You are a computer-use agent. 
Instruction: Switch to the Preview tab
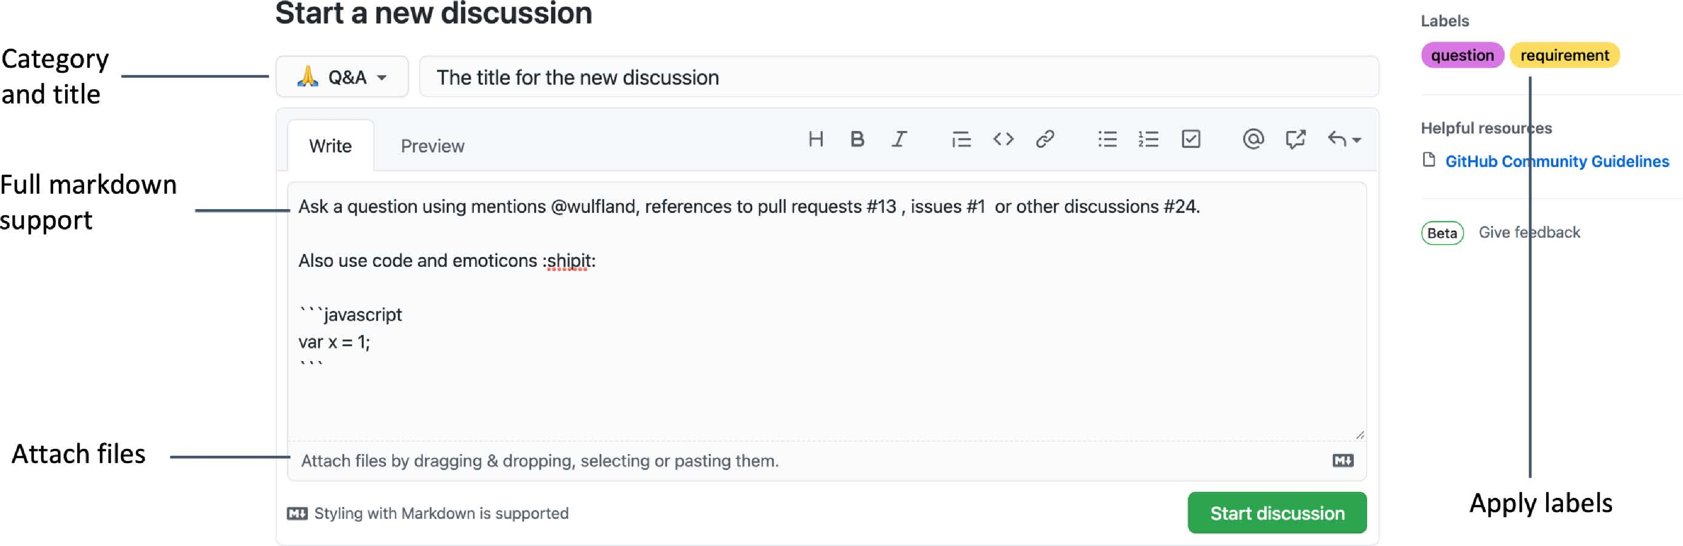433,146
